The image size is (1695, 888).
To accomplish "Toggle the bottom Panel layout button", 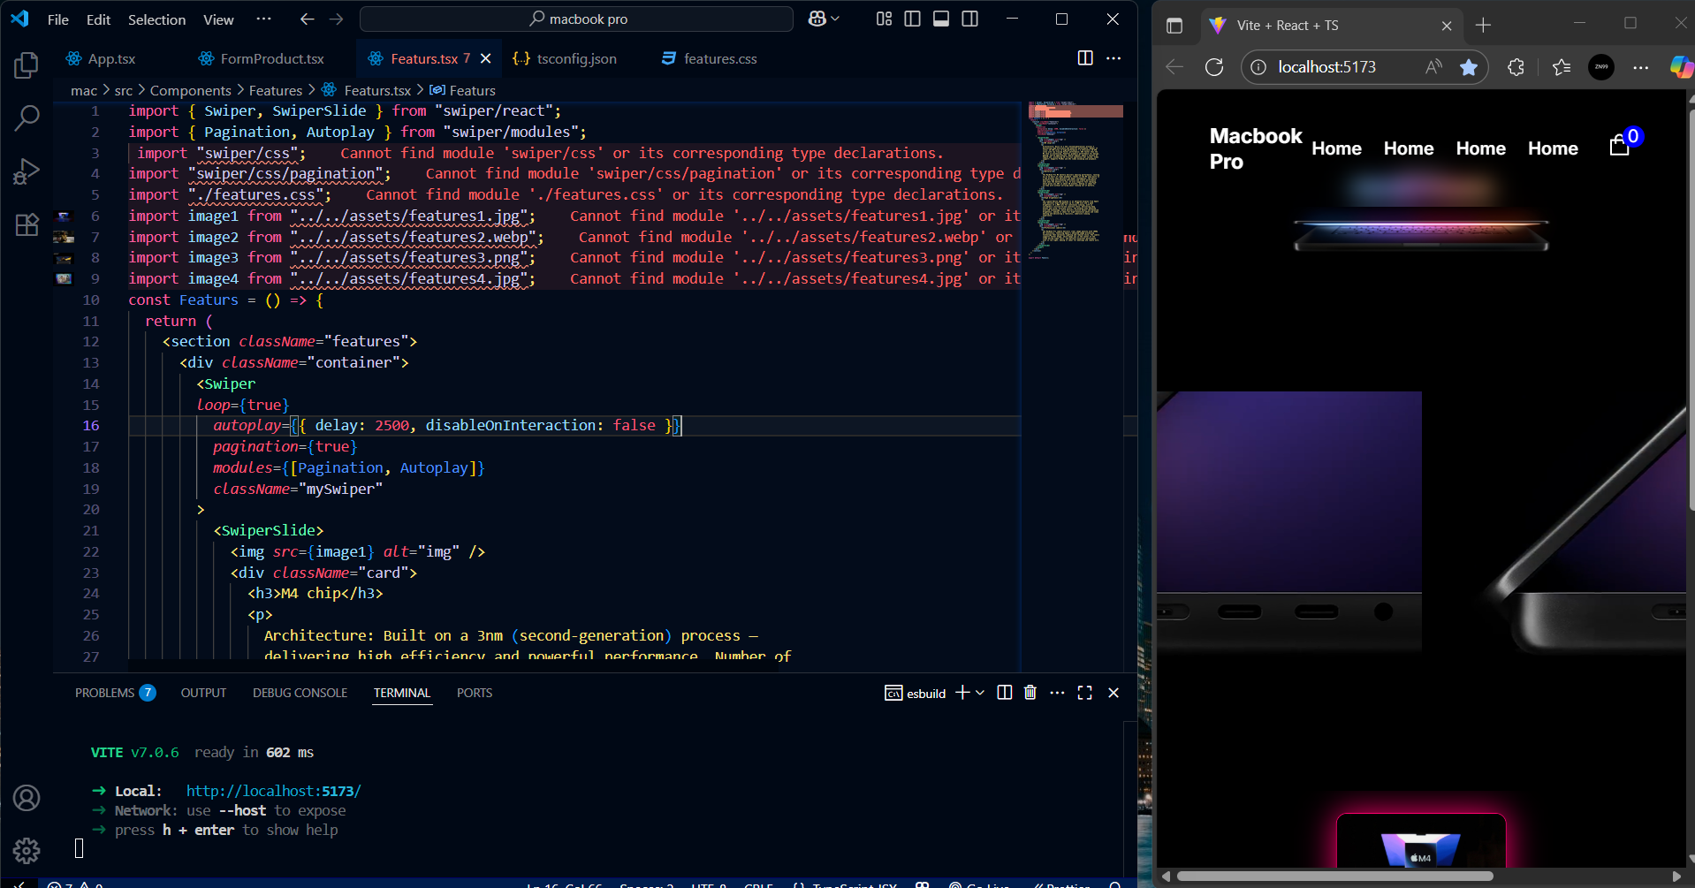I will coord(941,19).
